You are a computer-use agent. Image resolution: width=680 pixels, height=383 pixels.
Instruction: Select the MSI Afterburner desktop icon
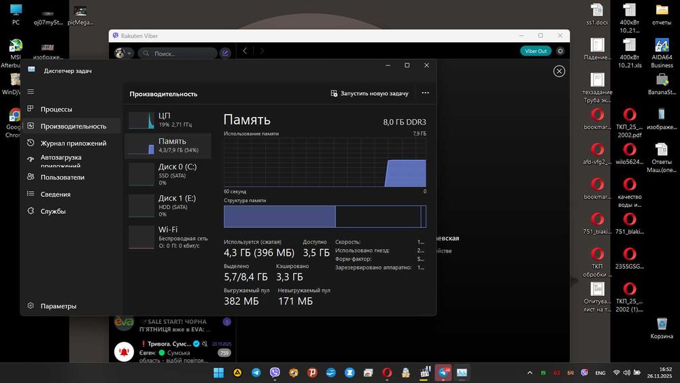click(x=16, y=53)
